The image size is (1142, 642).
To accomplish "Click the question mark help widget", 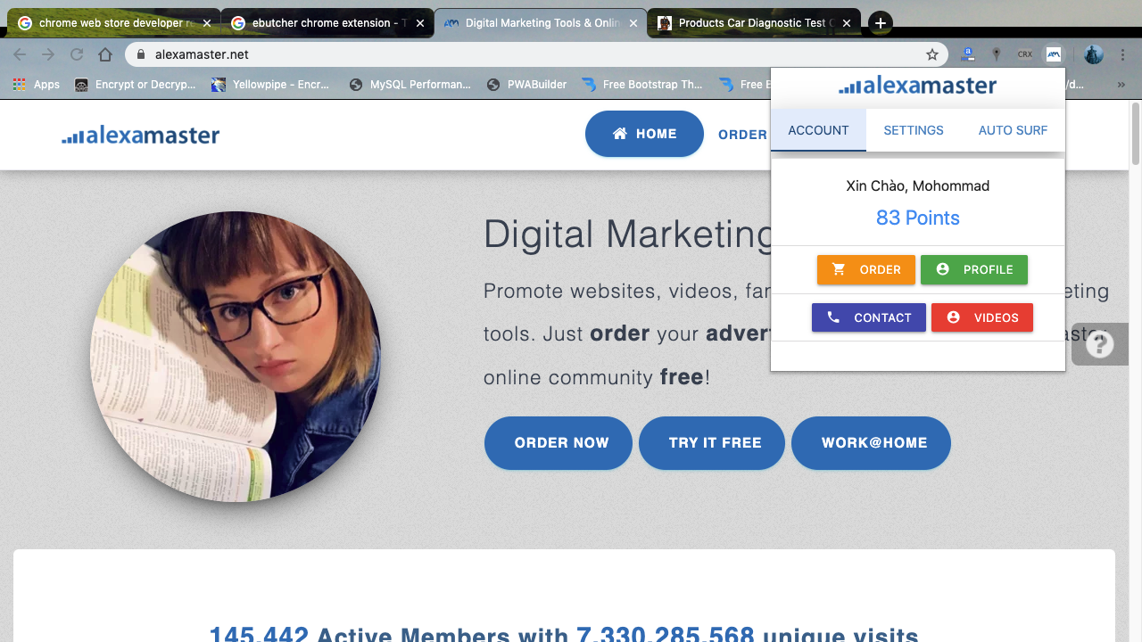I will [1100, 344].
